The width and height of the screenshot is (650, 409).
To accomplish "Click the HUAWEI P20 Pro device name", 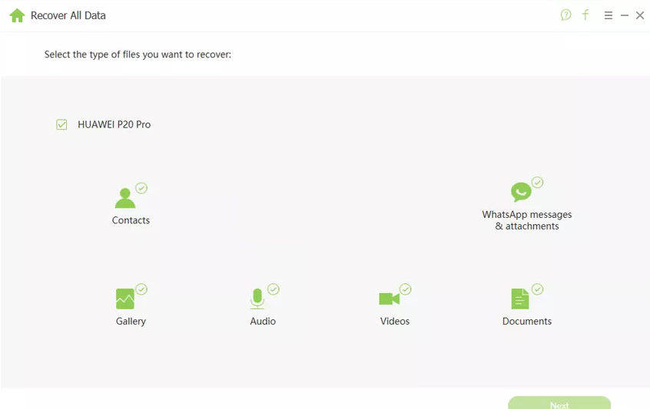I will tap(114, 124).
